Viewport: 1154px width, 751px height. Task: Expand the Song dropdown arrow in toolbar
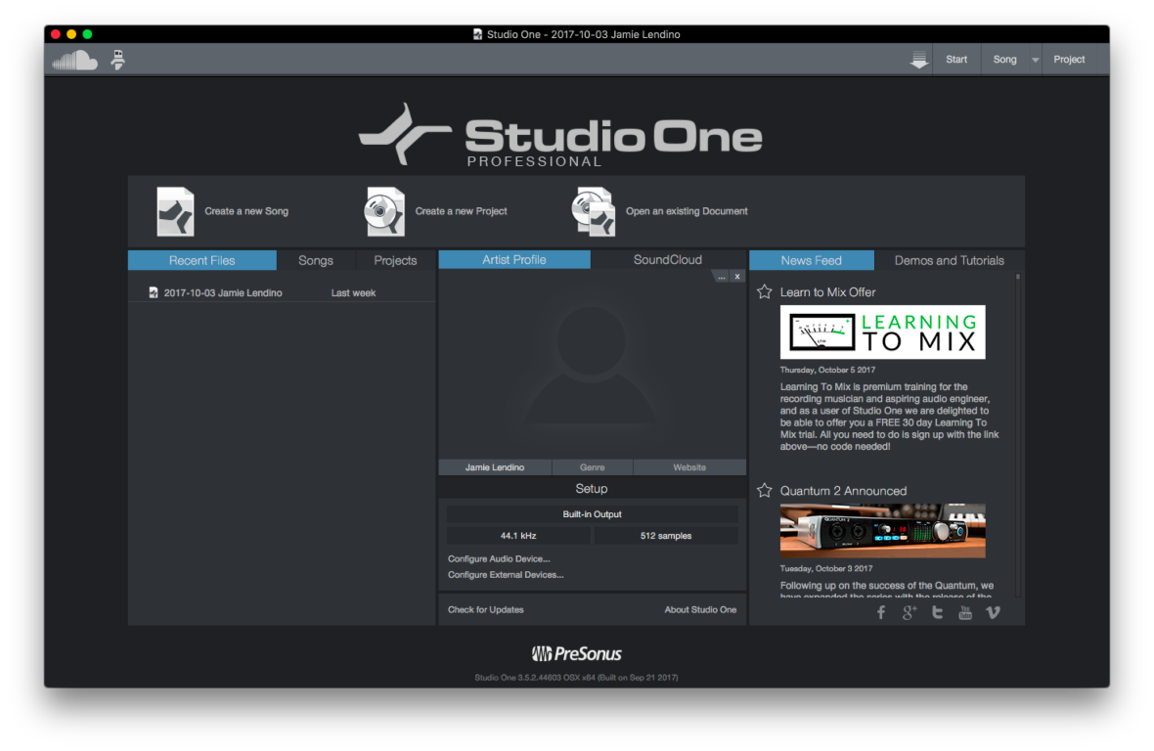point(1035,61)
